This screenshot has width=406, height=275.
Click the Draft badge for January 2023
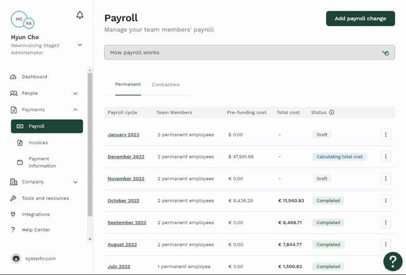coord(322,135)
